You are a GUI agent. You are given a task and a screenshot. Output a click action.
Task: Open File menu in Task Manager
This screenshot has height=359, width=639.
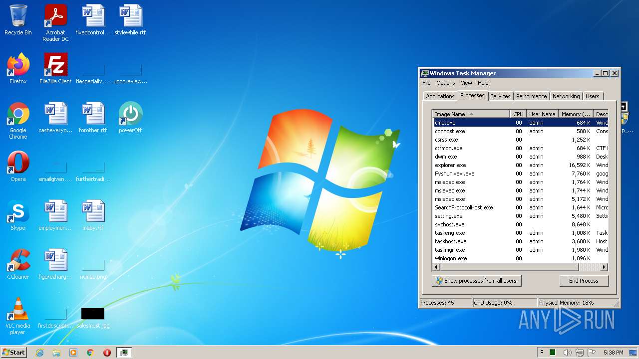click(x=426, y=83)
